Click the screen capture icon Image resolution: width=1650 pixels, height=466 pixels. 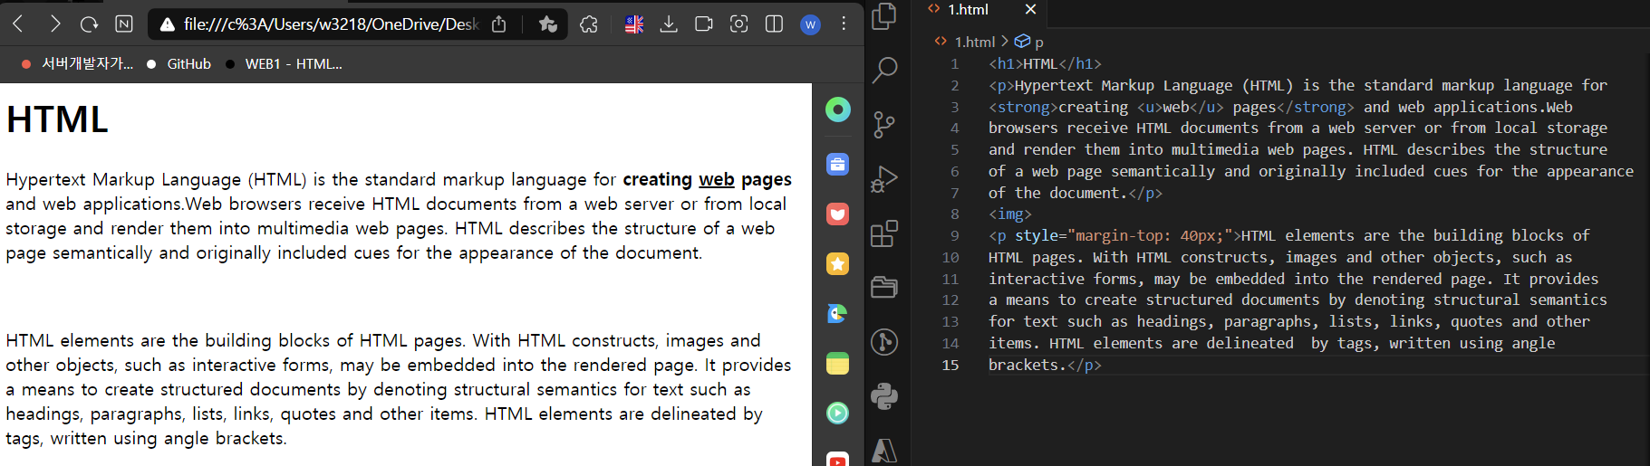(x=739, y=24)
